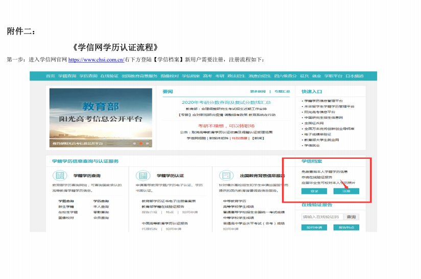Viewport: 421px width, 279px height.
Task: Select 高考 in the navigation bar
Action: click(207, 76)
